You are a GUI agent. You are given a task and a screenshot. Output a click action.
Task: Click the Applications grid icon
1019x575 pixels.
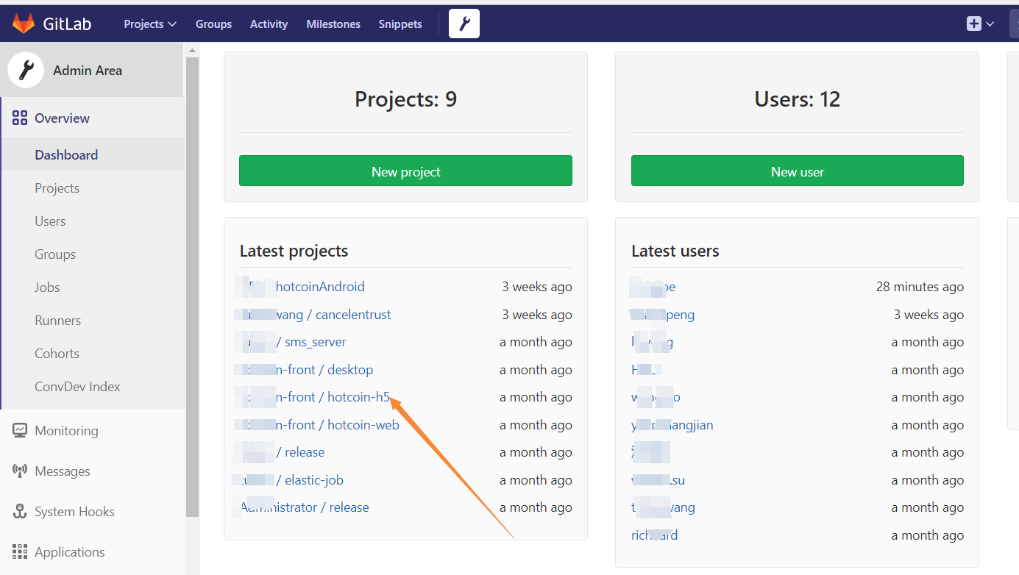[20, 552]
